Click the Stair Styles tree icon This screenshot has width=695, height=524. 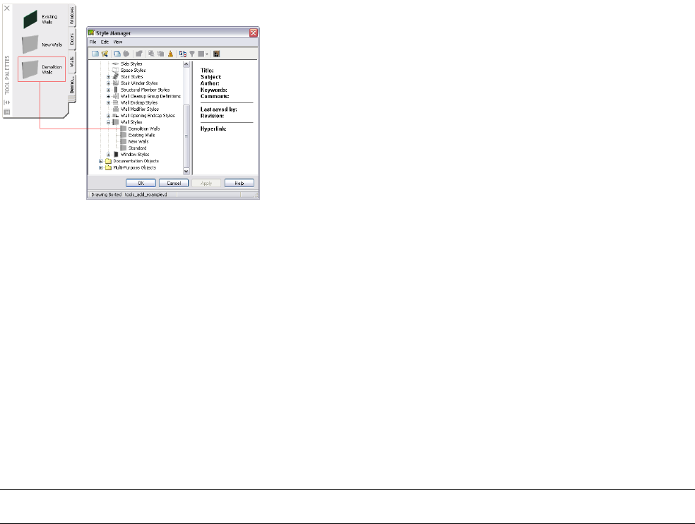click(116, 77)
